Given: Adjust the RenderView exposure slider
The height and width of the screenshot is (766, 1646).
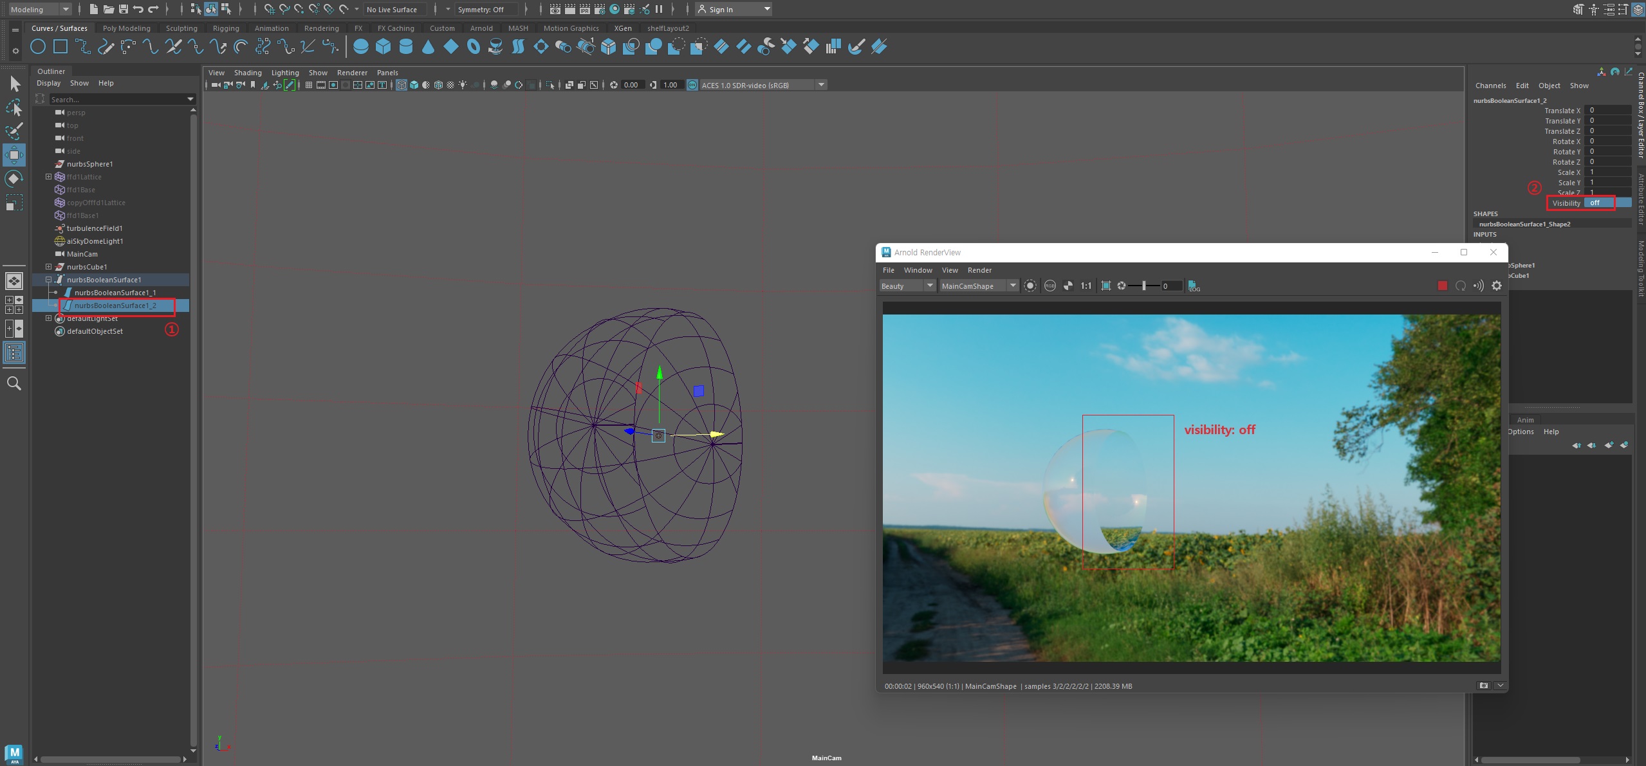Looking at the screenshot, I should tap(1144, 286).
